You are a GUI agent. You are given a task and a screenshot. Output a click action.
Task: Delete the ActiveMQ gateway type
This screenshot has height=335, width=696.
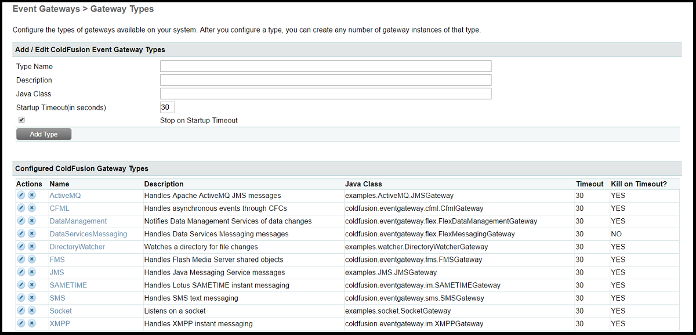click(32, 196)
